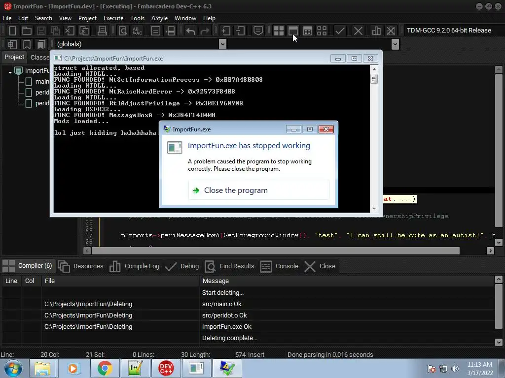Click the Rebuild All toolbar icon
Image resolution: width=505 pixels, height=378 pixels.
point(322,31)
